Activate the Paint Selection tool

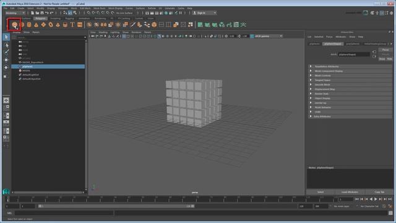pos(6,52)
